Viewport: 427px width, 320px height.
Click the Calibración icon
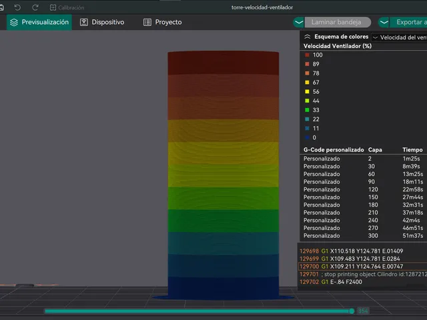click(x=53, y=7)
